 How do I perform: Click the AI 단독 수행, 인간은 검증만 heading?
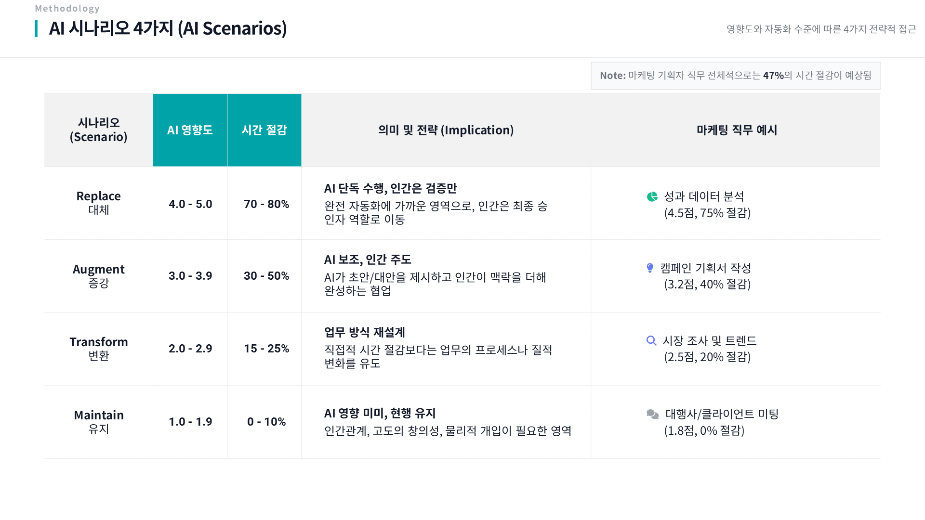(x=390, y=188)
